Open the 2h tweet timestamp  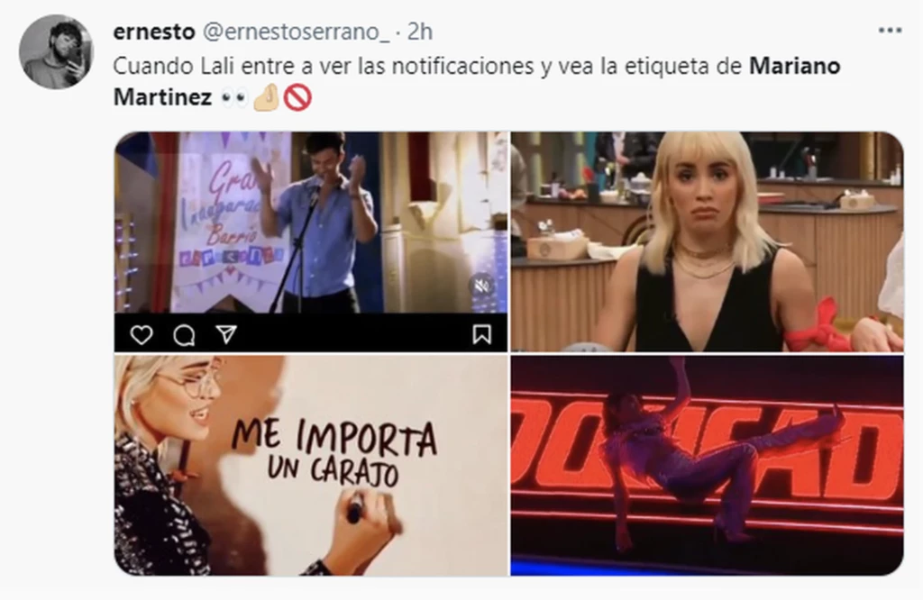[x=420, y=32]
